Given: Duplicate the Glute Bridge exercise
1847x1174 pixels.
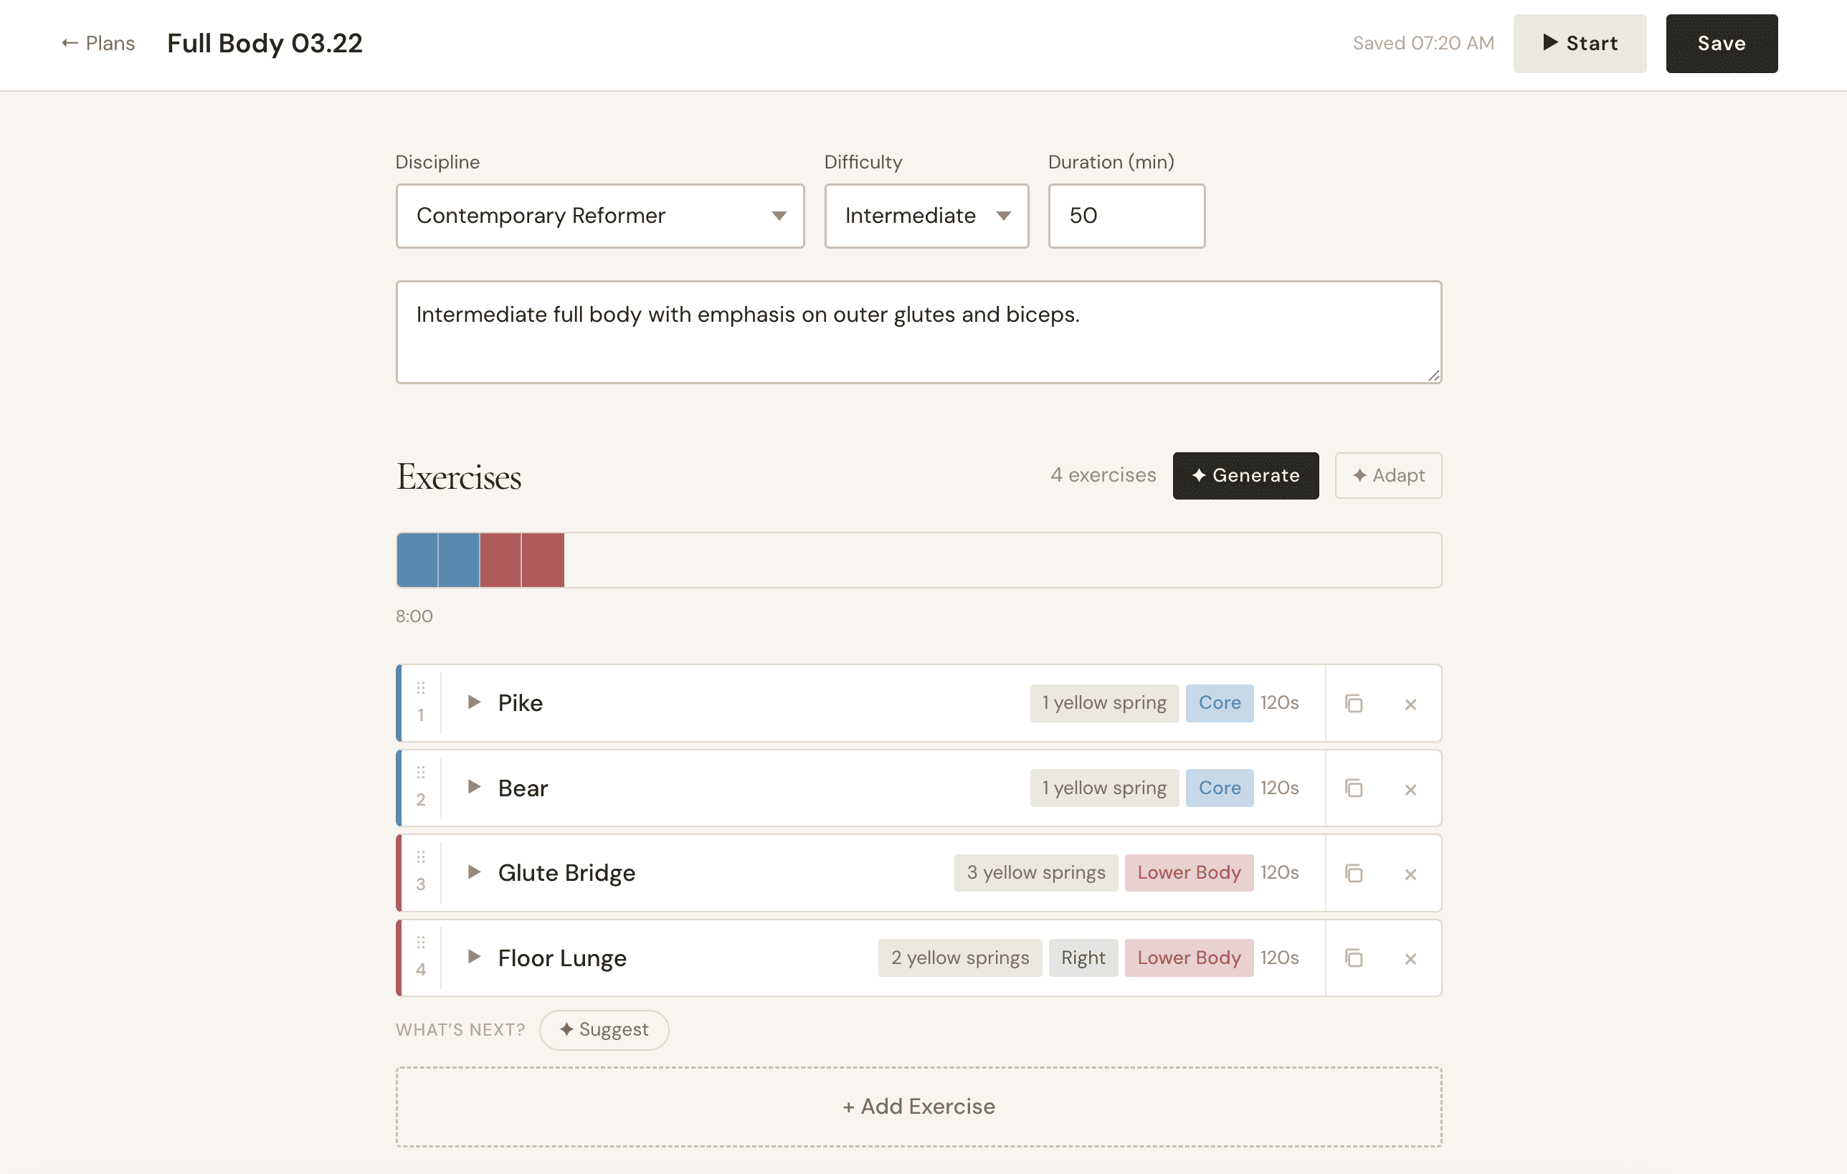Looking at the screenshot, I should click(1354, 873).
